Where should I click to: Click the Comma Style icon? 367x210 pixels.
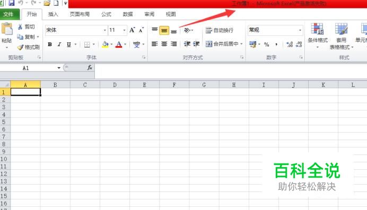pyautogui.click(x=276, y=44)
